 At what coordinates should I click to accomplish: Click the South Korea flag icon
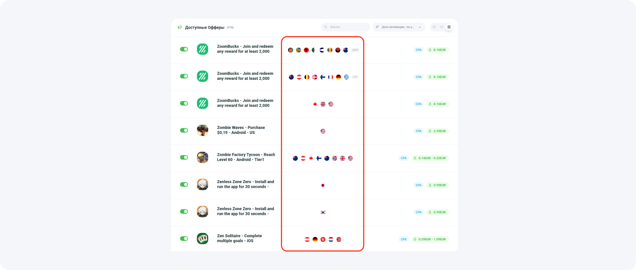[x=323, y=212]
